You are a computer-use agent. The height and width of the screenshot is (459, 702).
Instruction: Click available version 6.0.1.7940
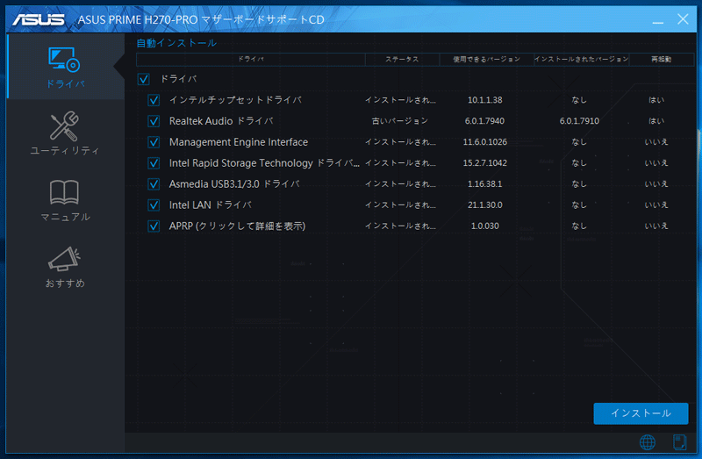tap(484, 121)
